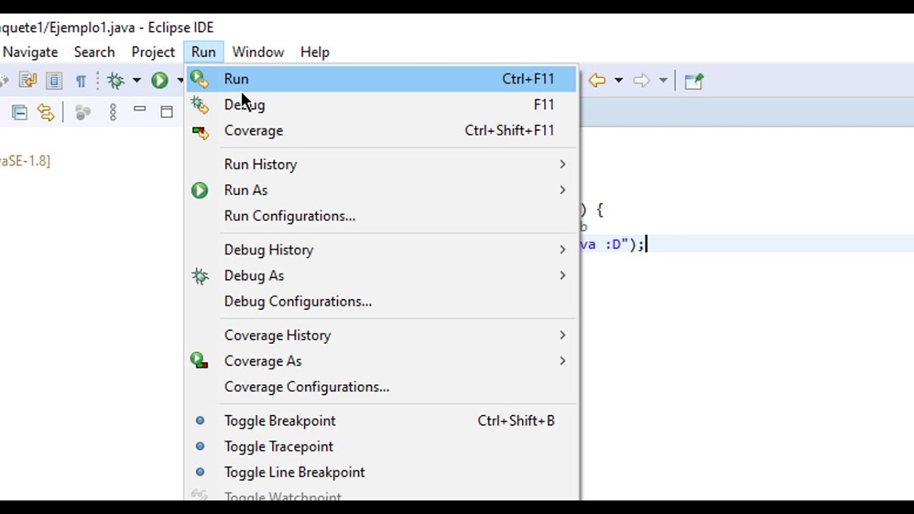Toggle Show Whitespace Characters pilcrow icon
The height and width of the screenshot is (514, 914).
[81, 81]
